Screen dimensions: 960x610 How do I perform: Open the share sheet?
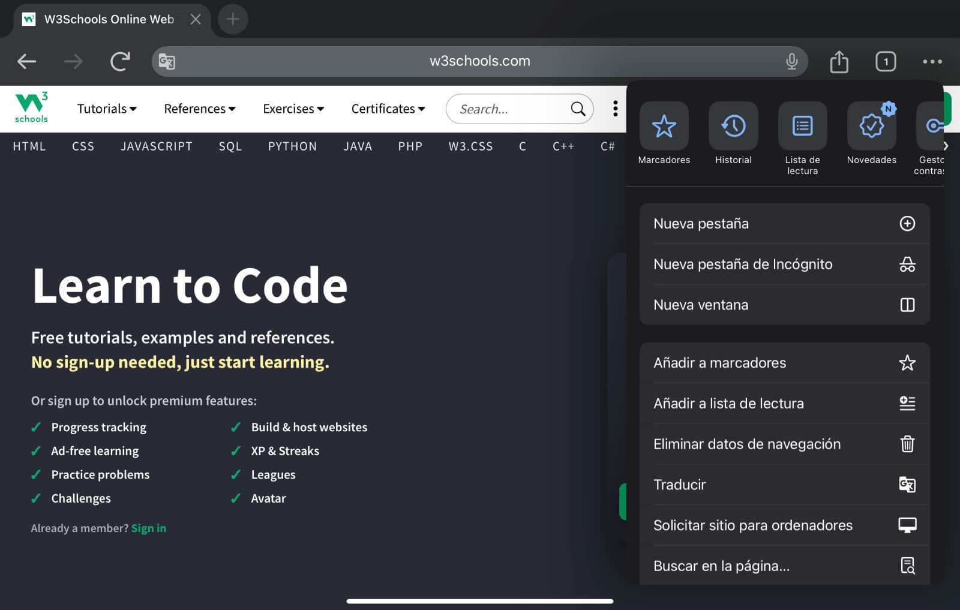click(x=839, y=61)
